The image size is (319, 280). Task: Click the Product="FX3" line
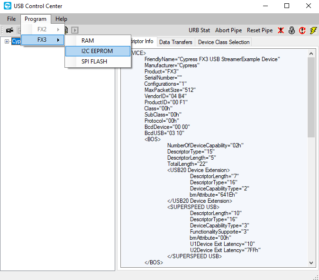[161, 72]
